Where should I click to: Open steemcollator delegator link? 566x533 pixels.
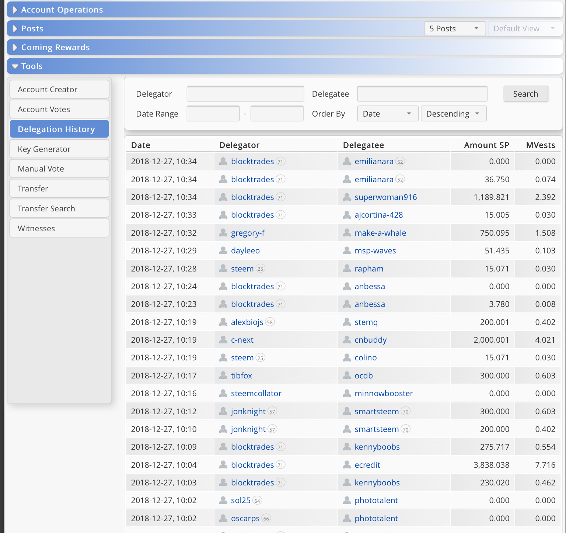256,393
